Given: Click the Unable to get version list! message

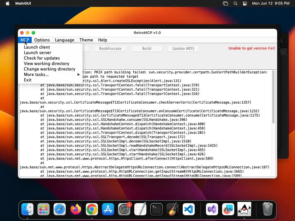Looking at the screenshot, I should [x=251, y=48].
